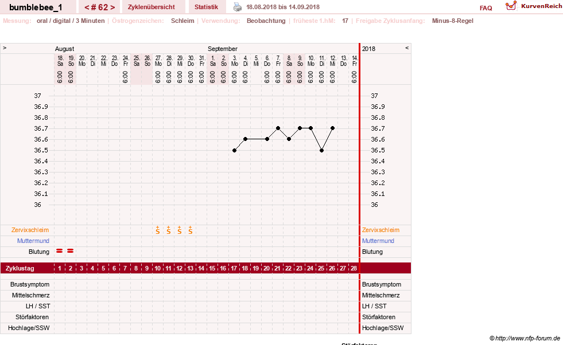Image resolution: width=563 pixels, height=345 pixels.
Task: Click the August month label
Action: (x=65, y=49)
